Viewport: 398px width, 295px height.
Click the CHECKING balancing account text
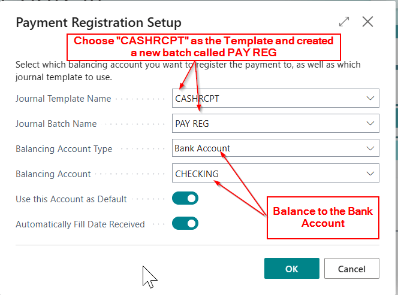pyautogui.click(x=197, y=174)
